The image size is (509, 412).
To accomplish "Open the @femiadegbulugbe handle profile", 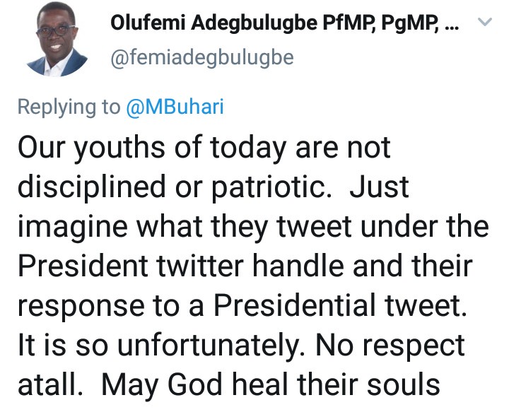I will pos(201,58).
